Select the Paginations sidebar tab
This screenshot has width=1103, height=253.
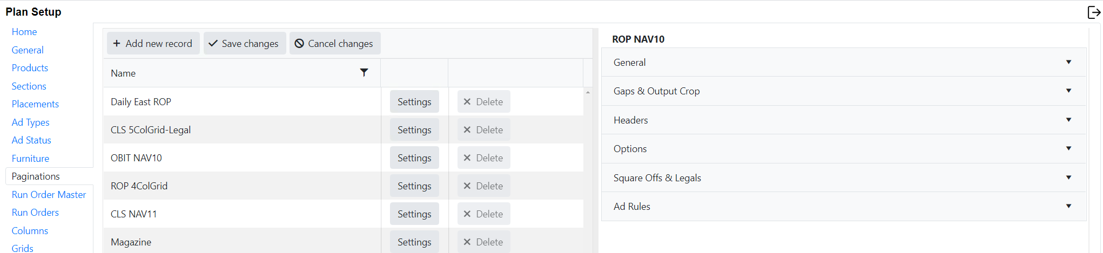coord(36,176)
